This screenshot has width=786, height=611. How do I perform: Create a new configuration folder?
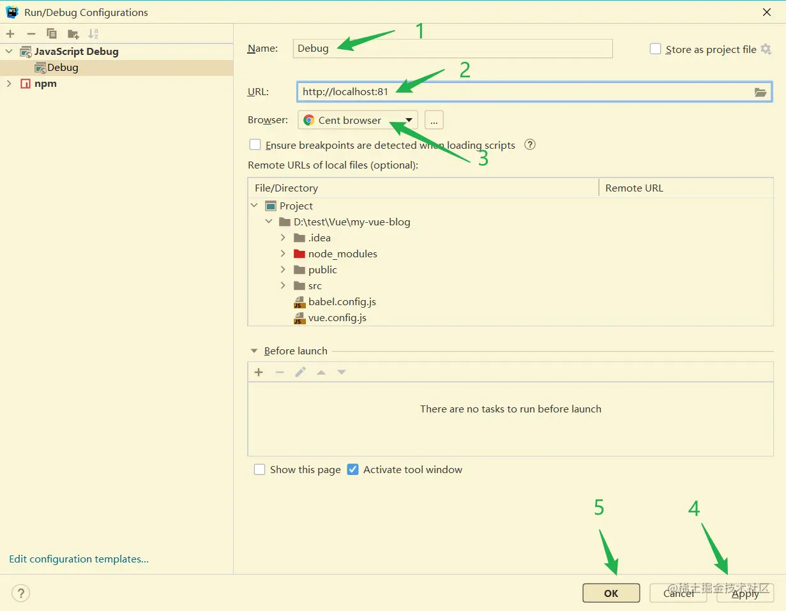coord(72,33)
